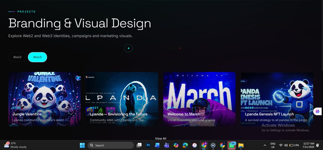Click the taskbar Search box
This screenshot has height=150, width=323.
tap(111, 145)
